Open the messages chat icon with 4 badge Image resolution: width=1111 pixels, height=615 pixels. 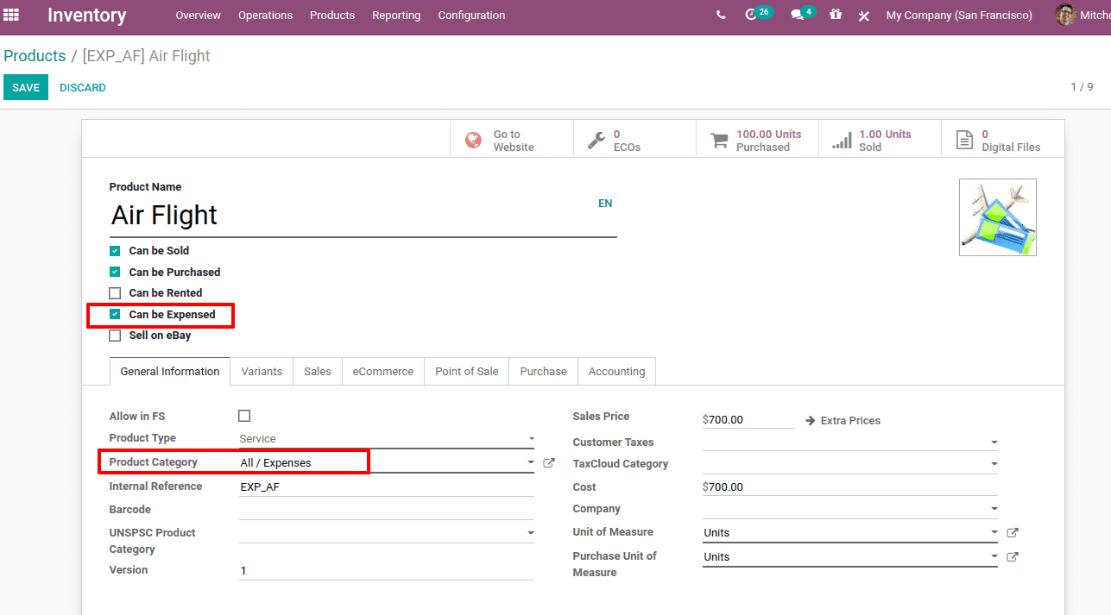point(797,15)
